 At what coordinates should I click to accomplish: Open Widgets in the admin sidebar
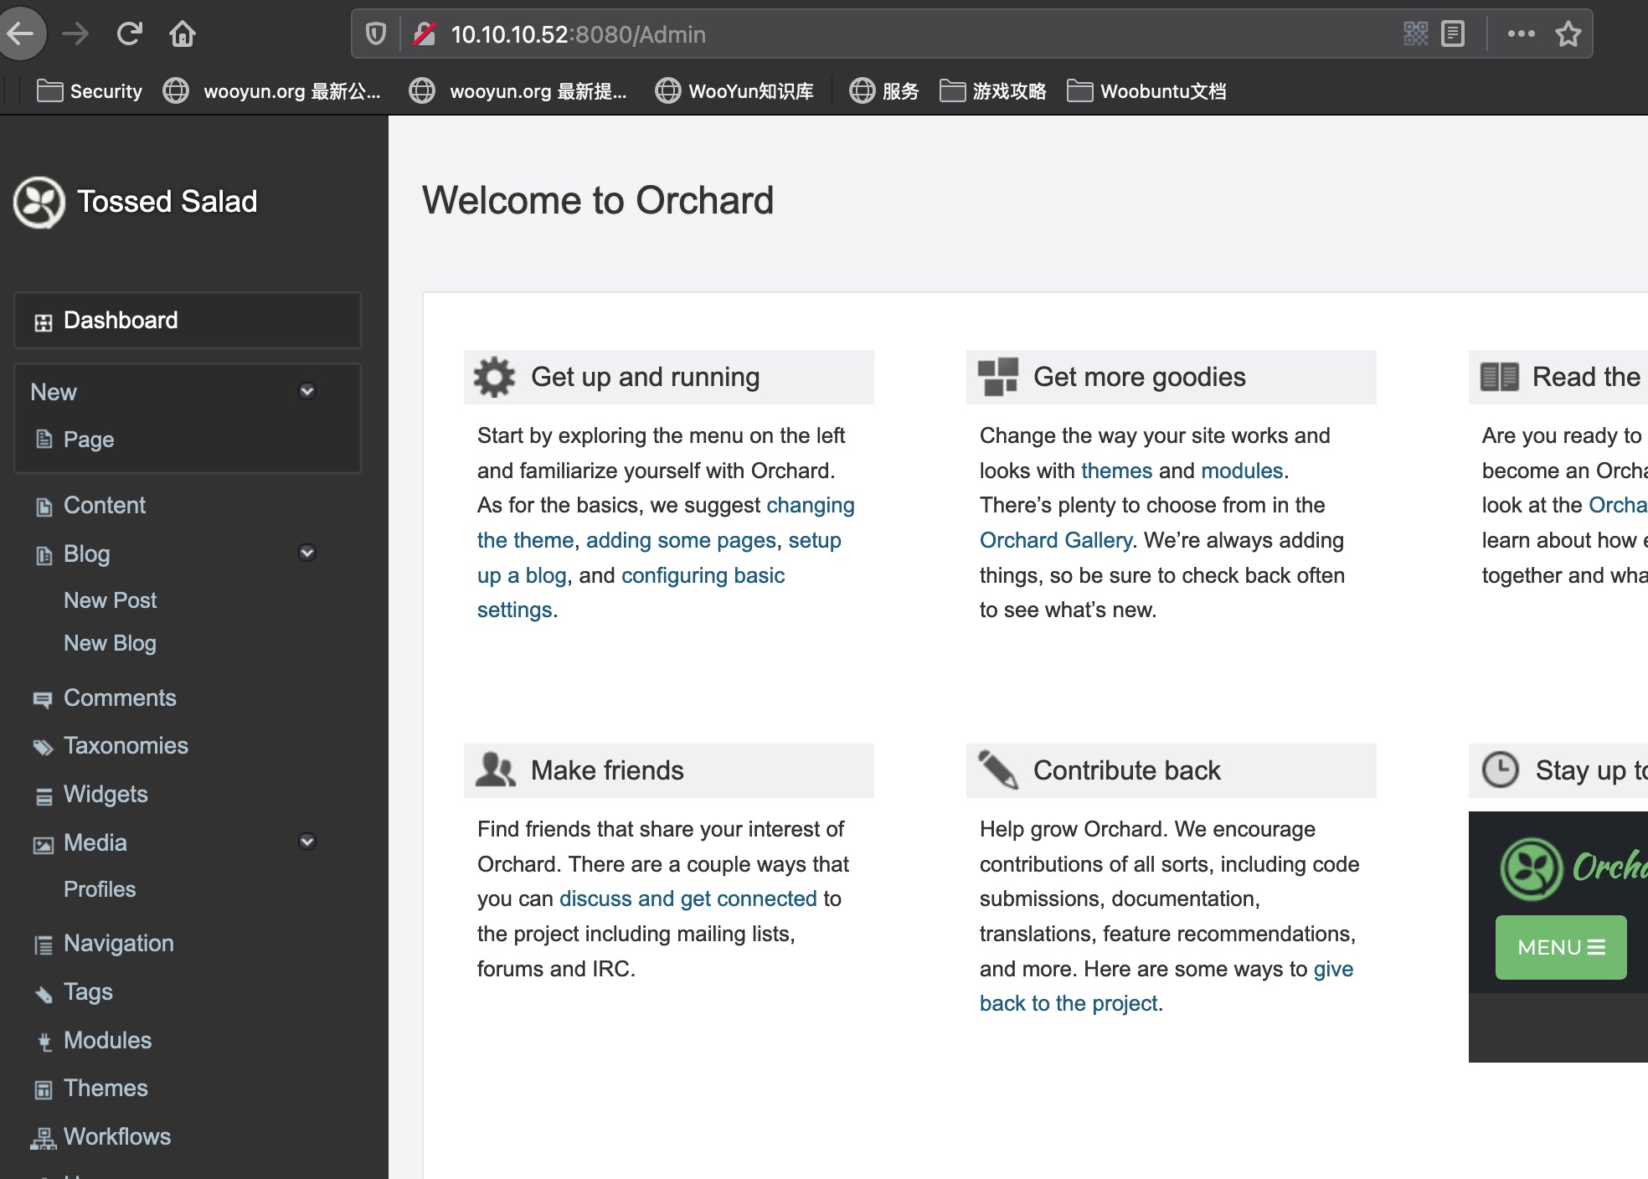[x=106, y=794]
